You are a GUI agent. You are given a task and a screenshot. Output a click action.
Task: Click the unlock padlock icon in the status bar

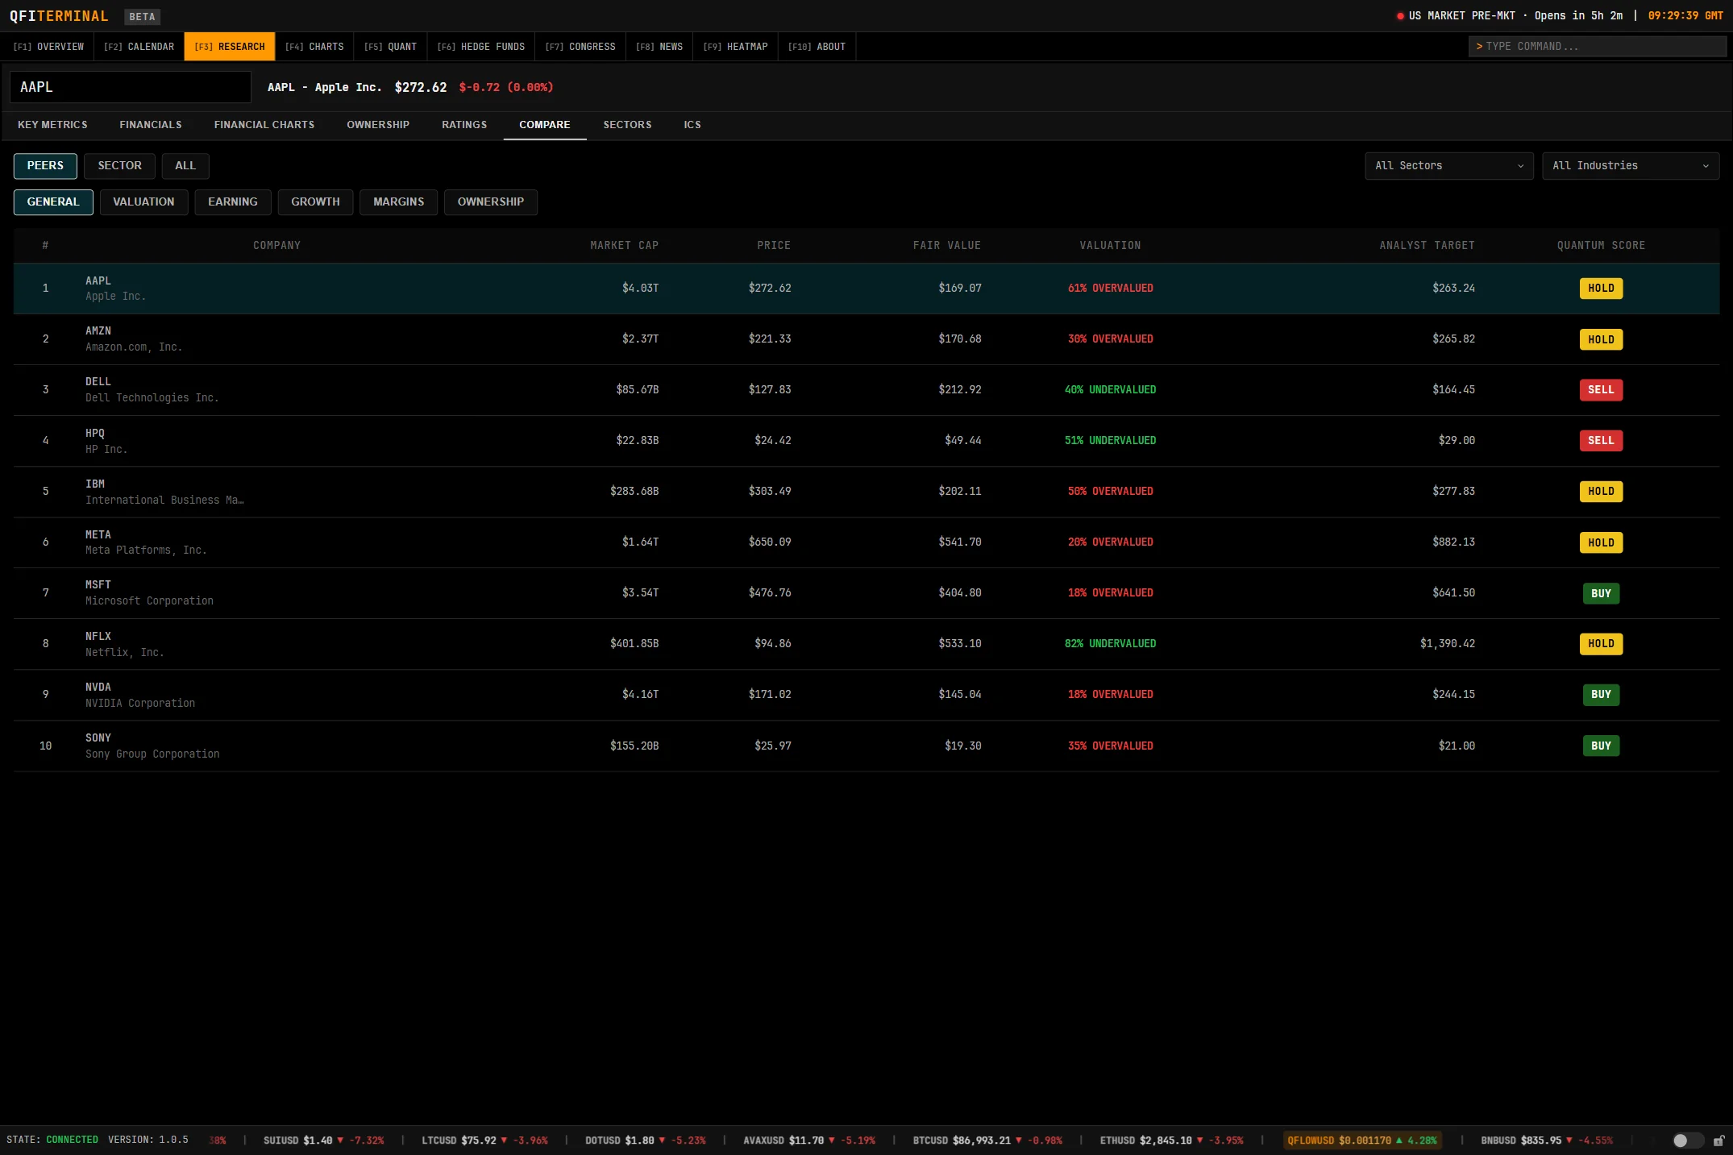click(1719, 1140)
